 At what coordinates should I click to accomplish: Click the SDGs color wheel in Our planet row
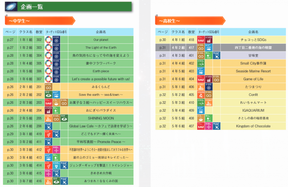48,40
